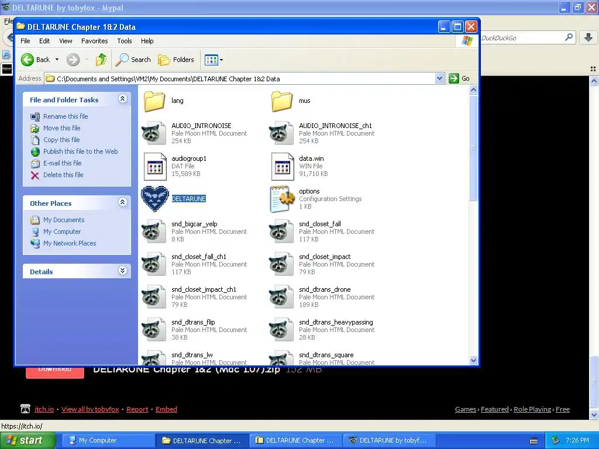599x449 pixels.
Task: Click file name text snd_dtrans_square
Action: (326, 355)
